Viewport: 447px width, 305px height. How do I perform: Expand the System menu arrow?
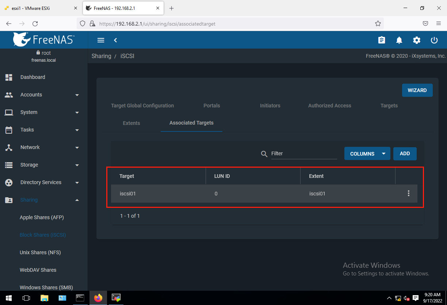point(77,113)
